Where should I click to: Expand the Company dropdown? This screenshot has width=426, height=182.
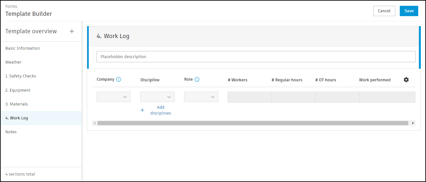point(113,97)
